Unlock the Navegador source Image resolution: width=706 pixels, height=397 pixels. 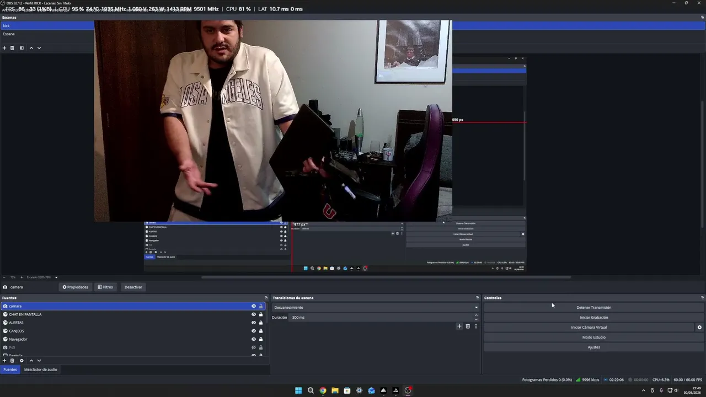pyautogui.click(x=261, y=339)
